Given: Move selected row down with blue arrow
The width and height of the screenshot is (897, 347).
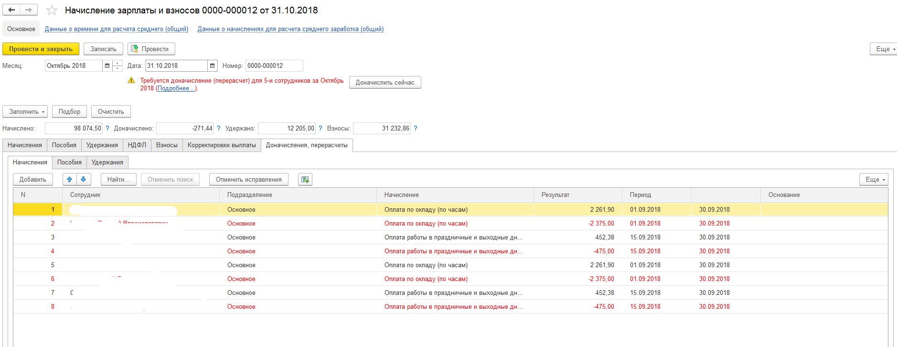Looking at the screenshot, I should 84,180.
